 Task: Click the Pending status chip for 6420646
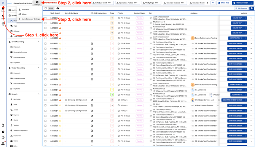(x=140, y=28)
